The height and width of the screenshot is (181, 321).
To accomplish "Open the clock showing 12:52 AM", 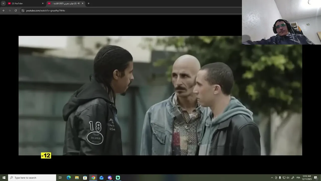I will pyautogui.click(x=307, y=178).
